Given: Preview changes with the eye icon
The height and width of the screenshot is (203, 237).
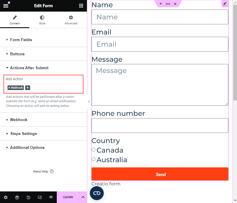Looking at the screenshot, I should pyautogui.click(x=51, y=197).
